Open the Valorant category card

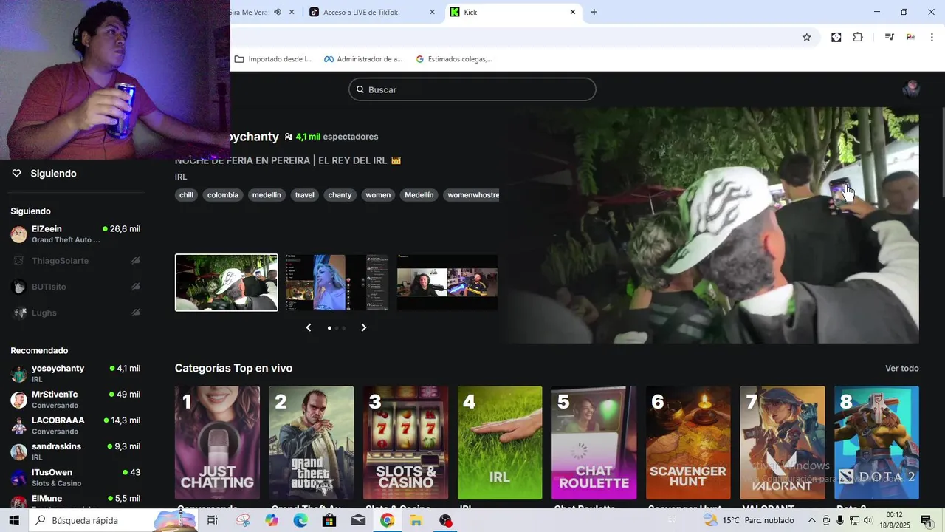pyautogui.click(x=783, y=443)
